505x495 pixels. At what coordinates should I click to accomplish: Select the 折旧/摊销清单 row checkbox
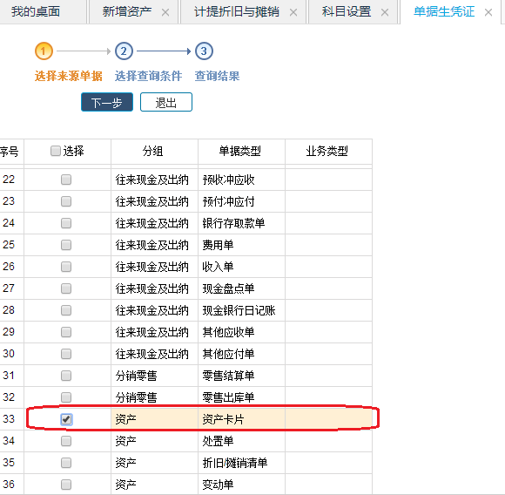point(66,463)
